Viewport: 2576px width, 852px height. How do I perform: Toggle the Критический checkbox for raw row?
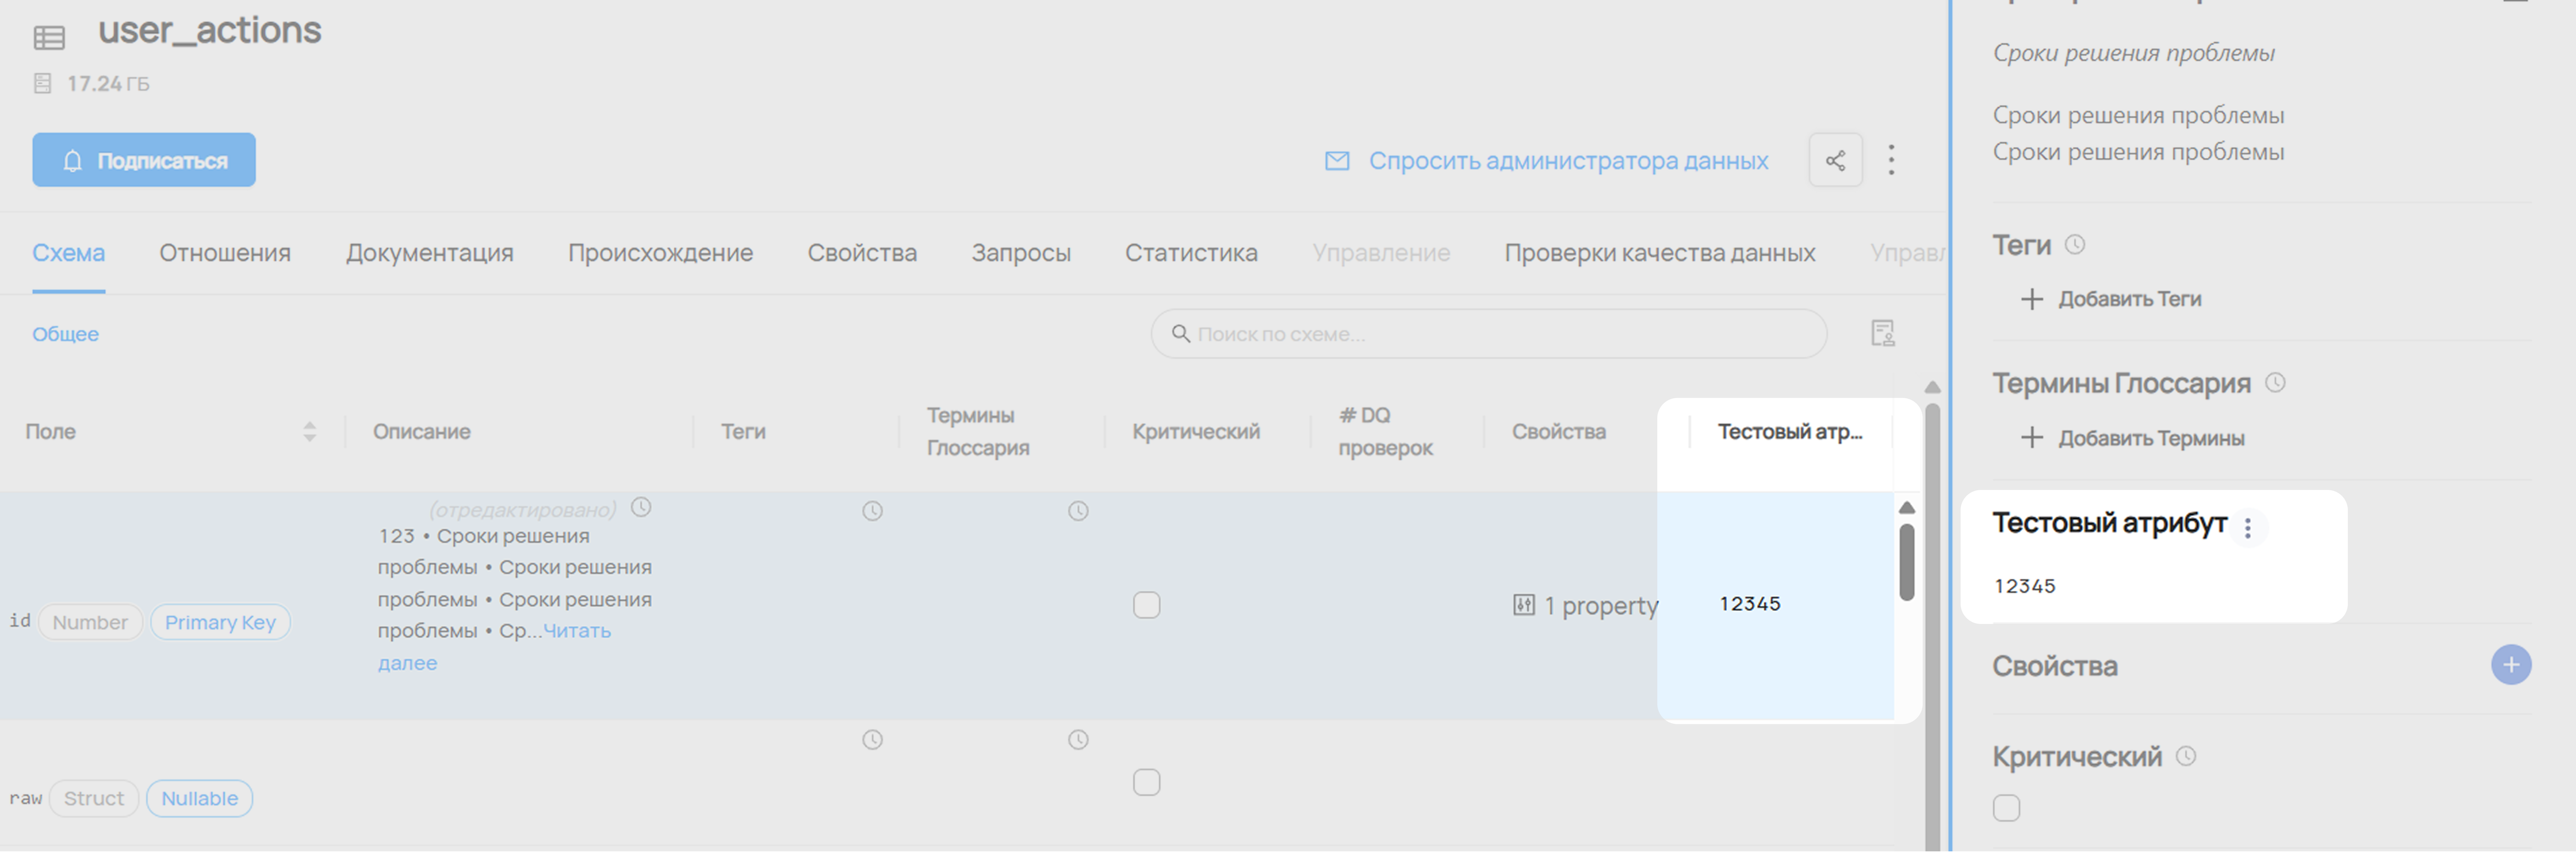coord(1146,782)
